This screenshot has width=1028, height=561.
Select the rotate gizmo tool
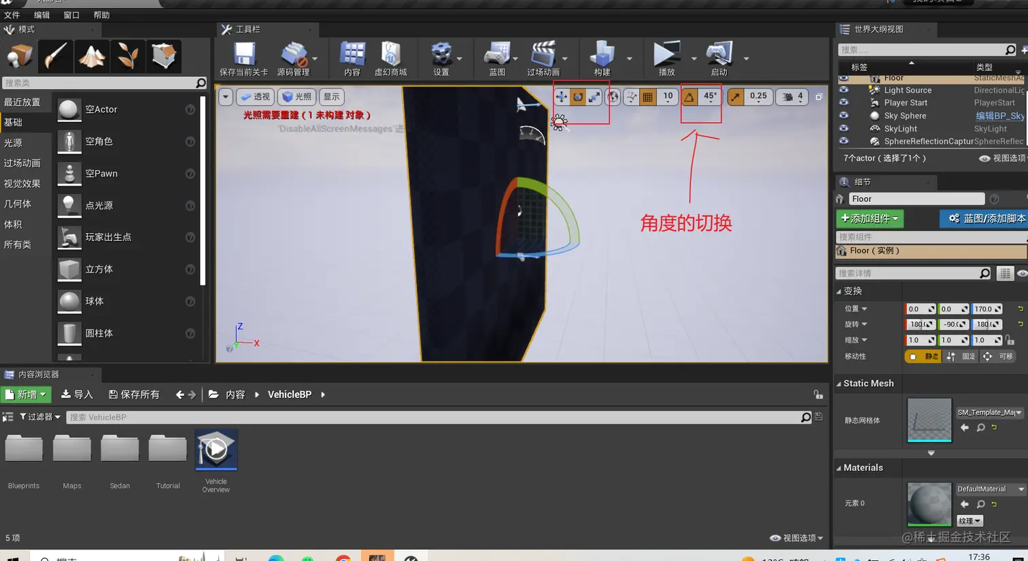[578, 97]
